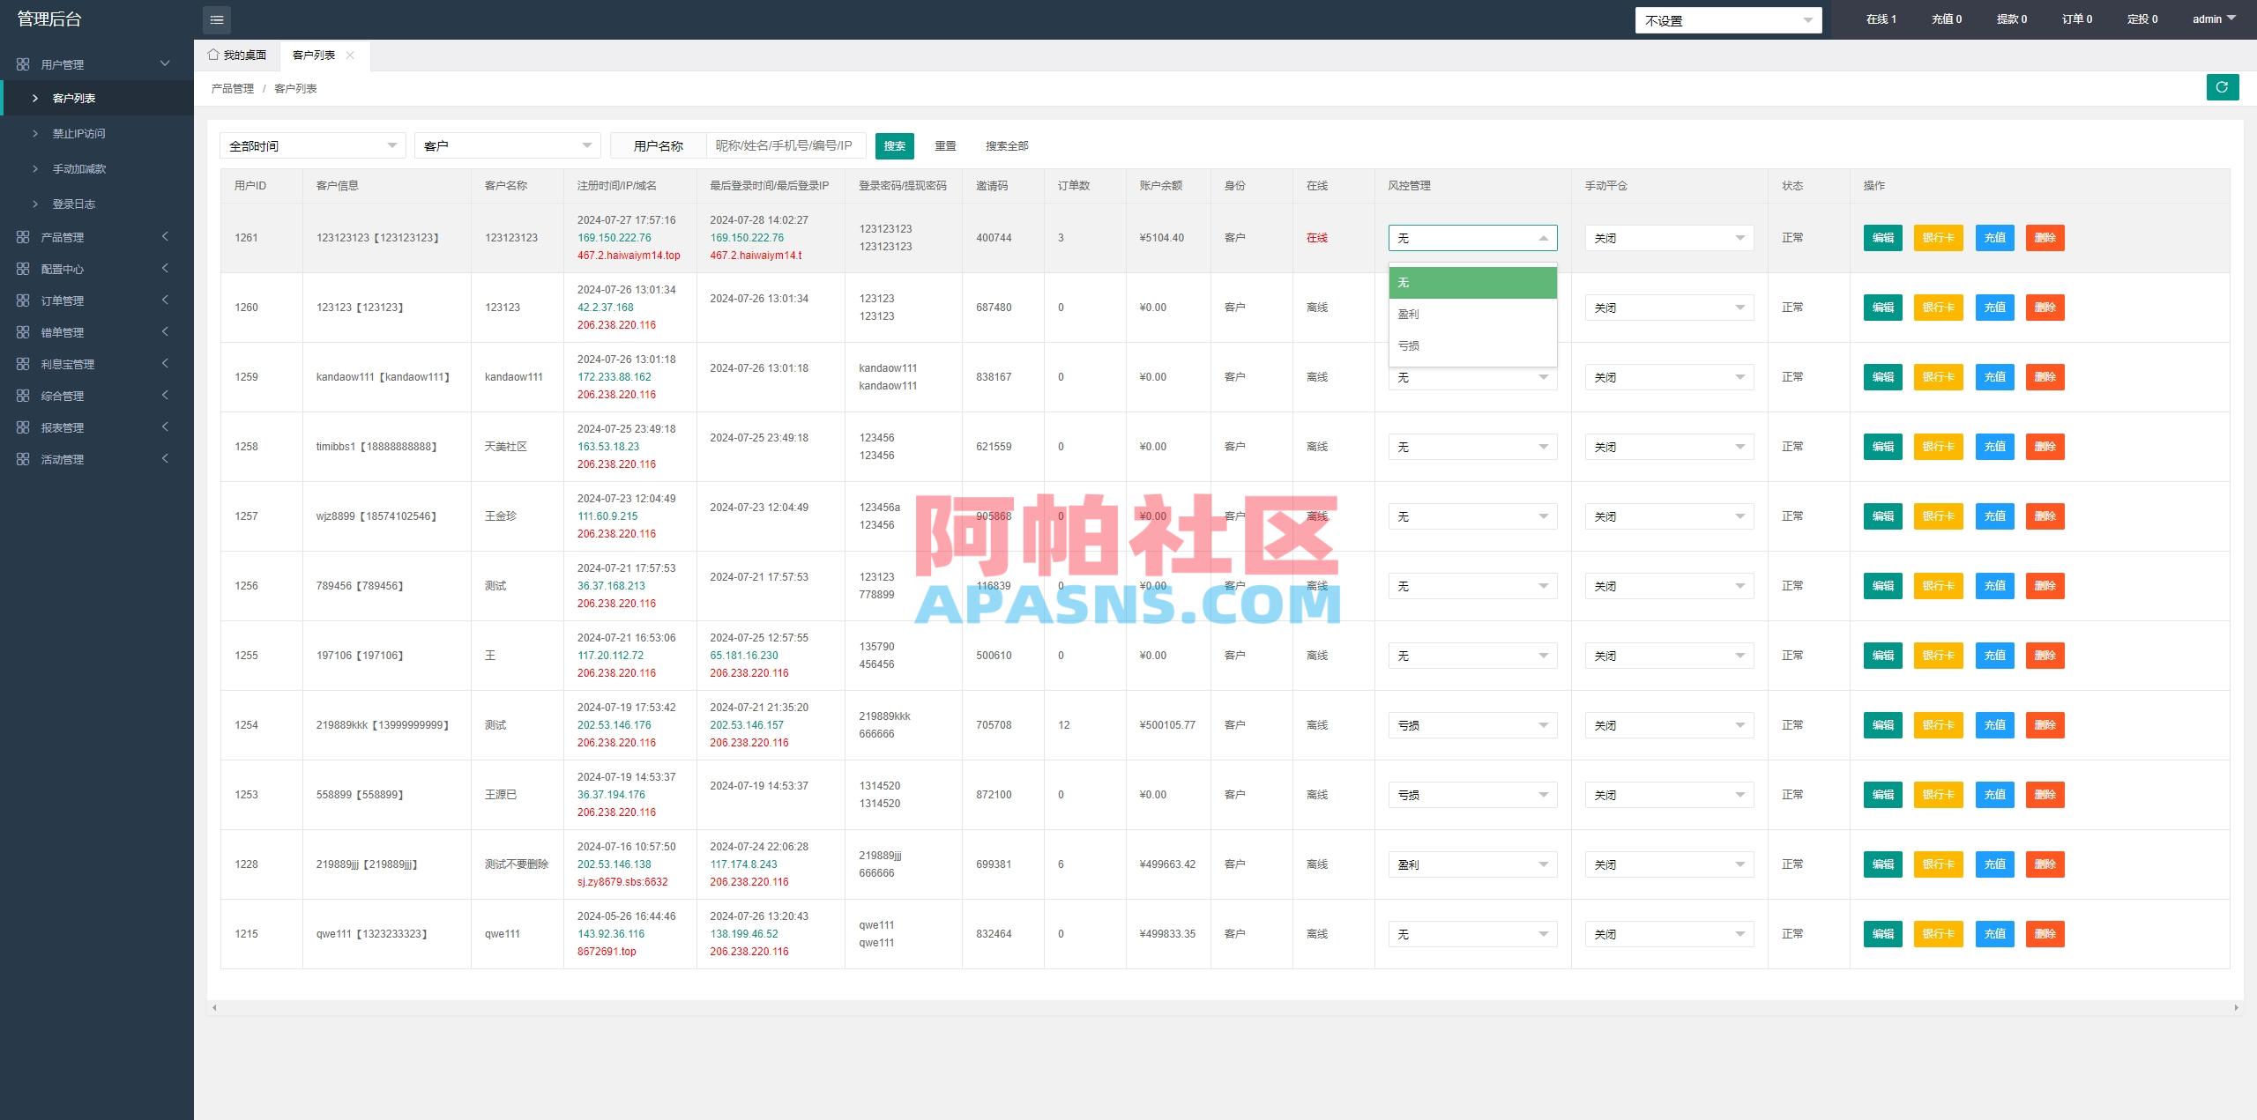Click the home icon on 我的桌面 tab

tap(212, 54)
